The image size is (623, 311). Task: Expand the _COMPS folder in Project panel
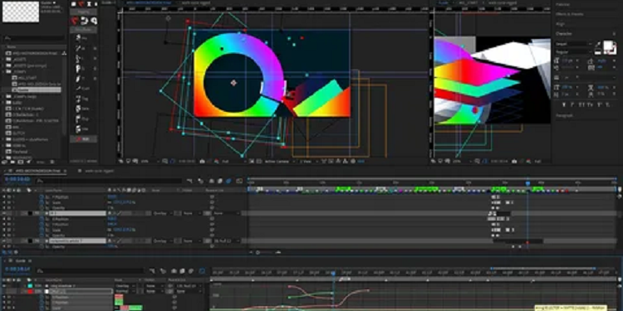pos(3,72)
